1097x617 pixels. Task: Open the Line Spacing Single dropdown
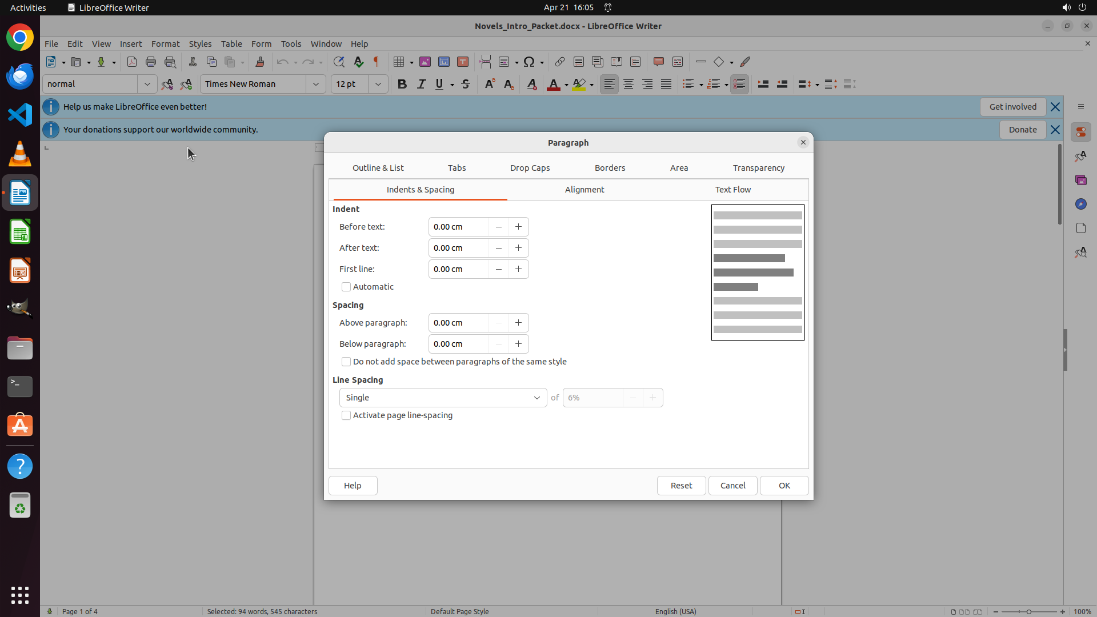(x=443, y=398)
